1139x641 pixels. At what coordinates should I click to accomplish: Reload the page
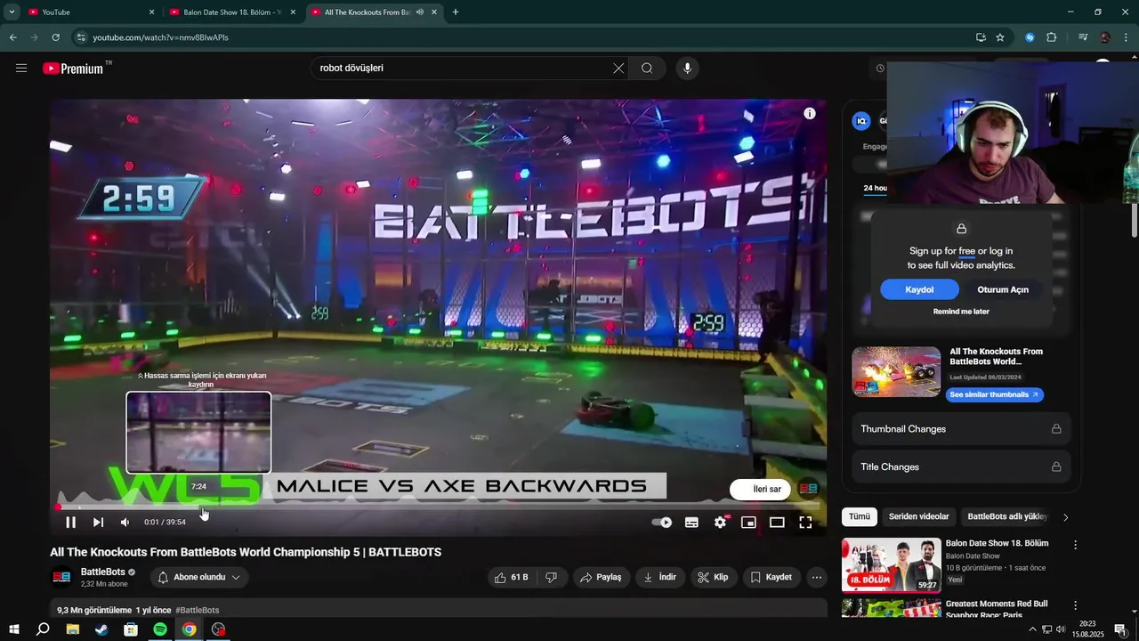pyautogui.click(x=55, y=37)
